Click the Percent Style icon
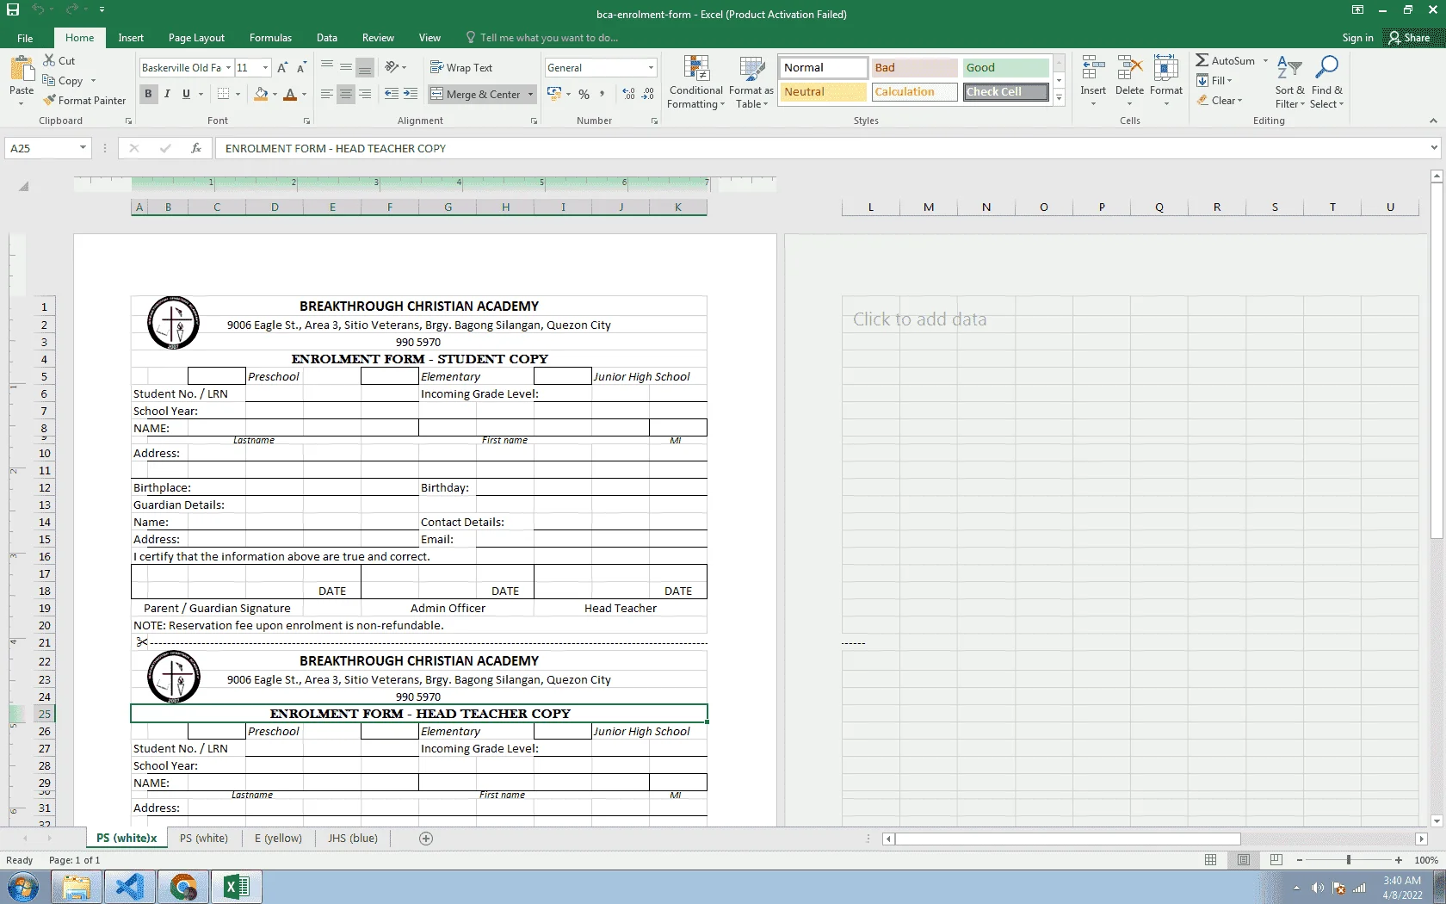This screenshot has width=1446, height=904. (x=584, y=94)
